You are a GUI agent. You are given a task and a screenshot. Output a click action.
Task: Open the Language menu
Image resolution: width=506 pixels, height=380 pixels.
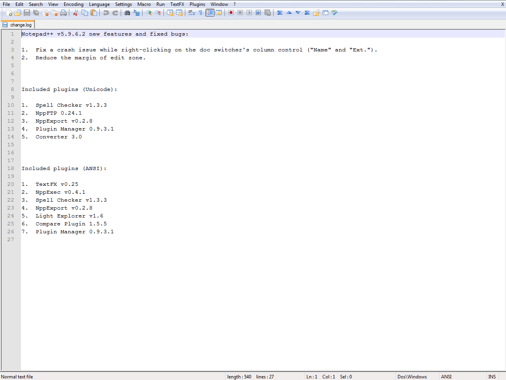pyautogui.click(x=99, y=4)
